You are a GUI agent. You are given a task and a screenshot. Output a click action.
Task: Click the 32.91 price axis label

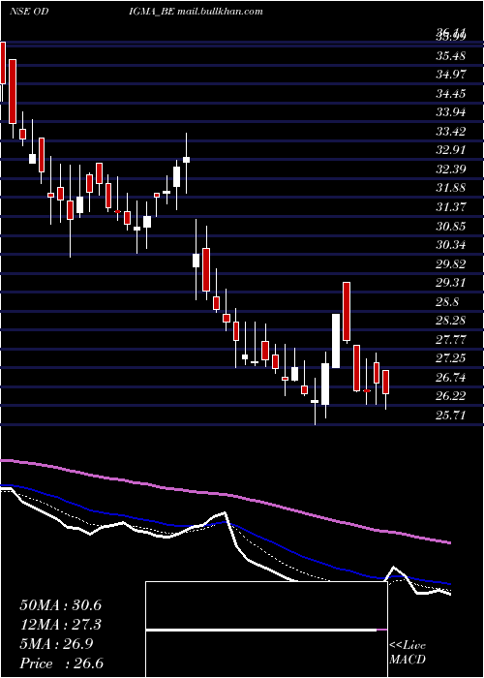pyautogui.click(x=451, y=150)
